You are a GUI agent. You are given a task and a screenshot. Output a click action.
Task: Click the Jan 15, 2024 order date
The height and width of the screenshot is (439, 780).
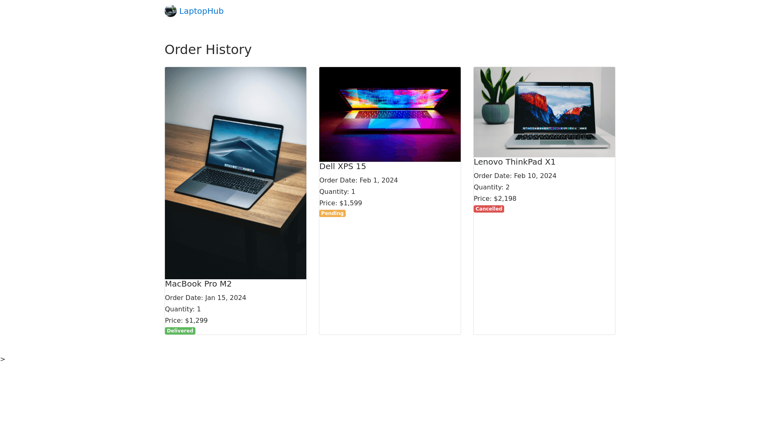point(225,298)
